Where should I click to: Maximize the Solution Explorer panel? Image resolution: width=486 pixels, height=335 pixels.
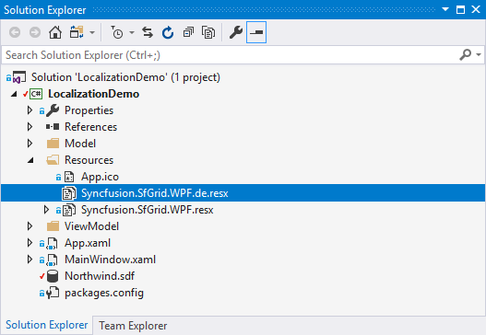tap(460, 9)
